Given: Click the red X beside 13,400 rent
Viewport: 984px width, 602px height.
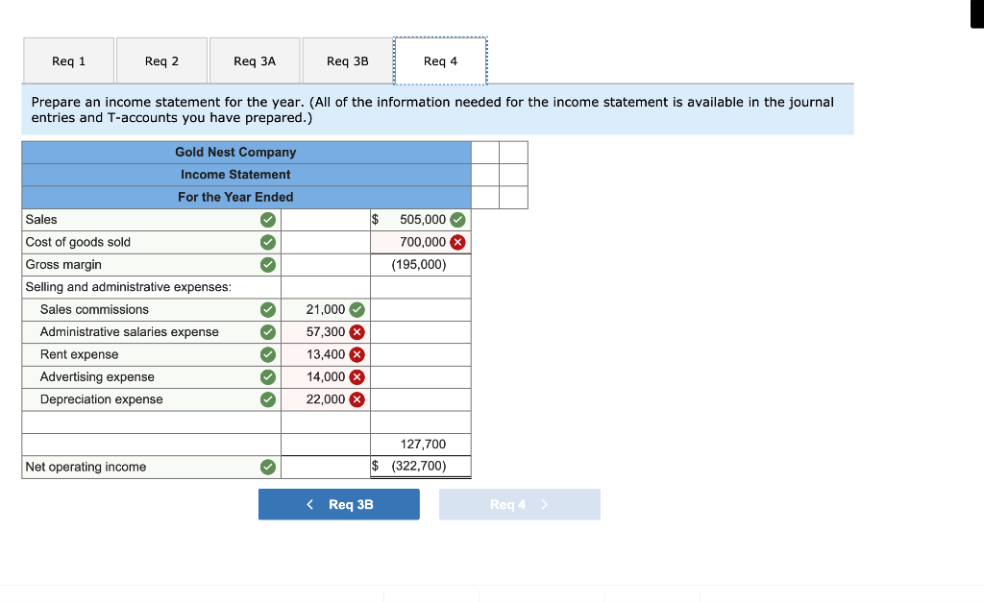Looking at the screenshot, I should coord(355,354).
